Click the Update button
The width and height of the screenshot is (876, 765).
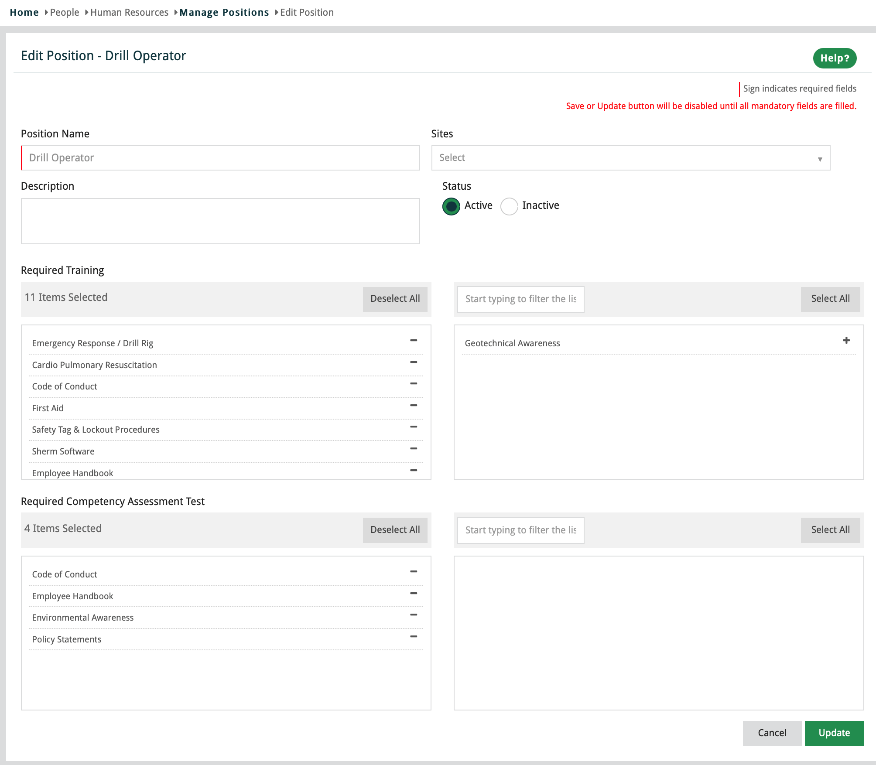(x=834, y=733)
